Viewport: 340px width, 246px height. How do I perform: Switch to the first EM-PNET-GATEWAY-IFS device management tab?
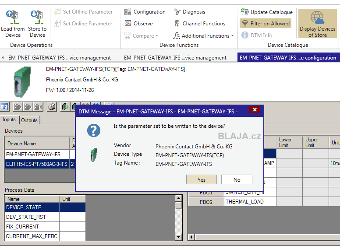click(x=60, y=58)
